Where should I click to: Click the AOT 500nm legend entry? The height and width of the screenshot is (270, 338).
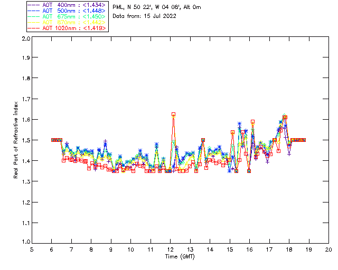[67, 11]
